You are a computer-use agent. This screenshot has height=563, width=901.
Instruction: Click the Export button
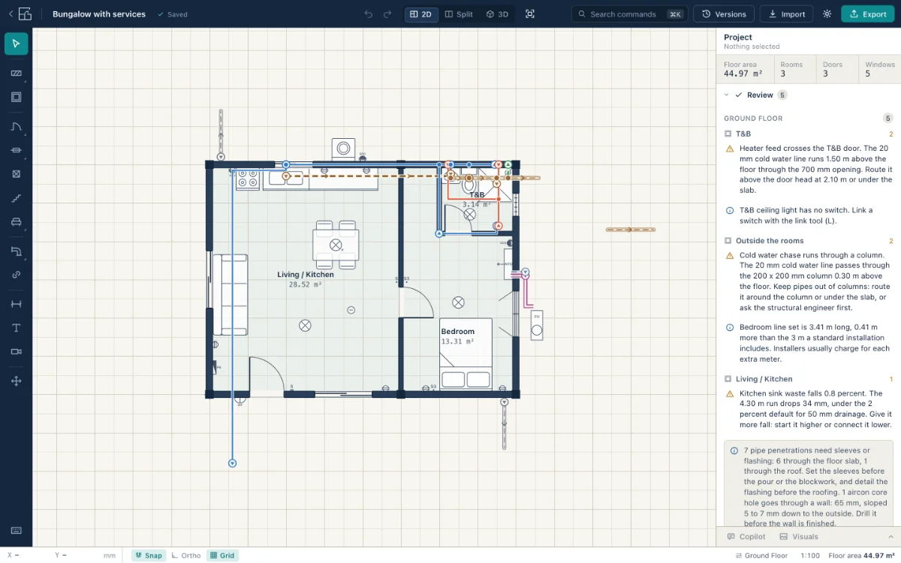click(867, 14)
